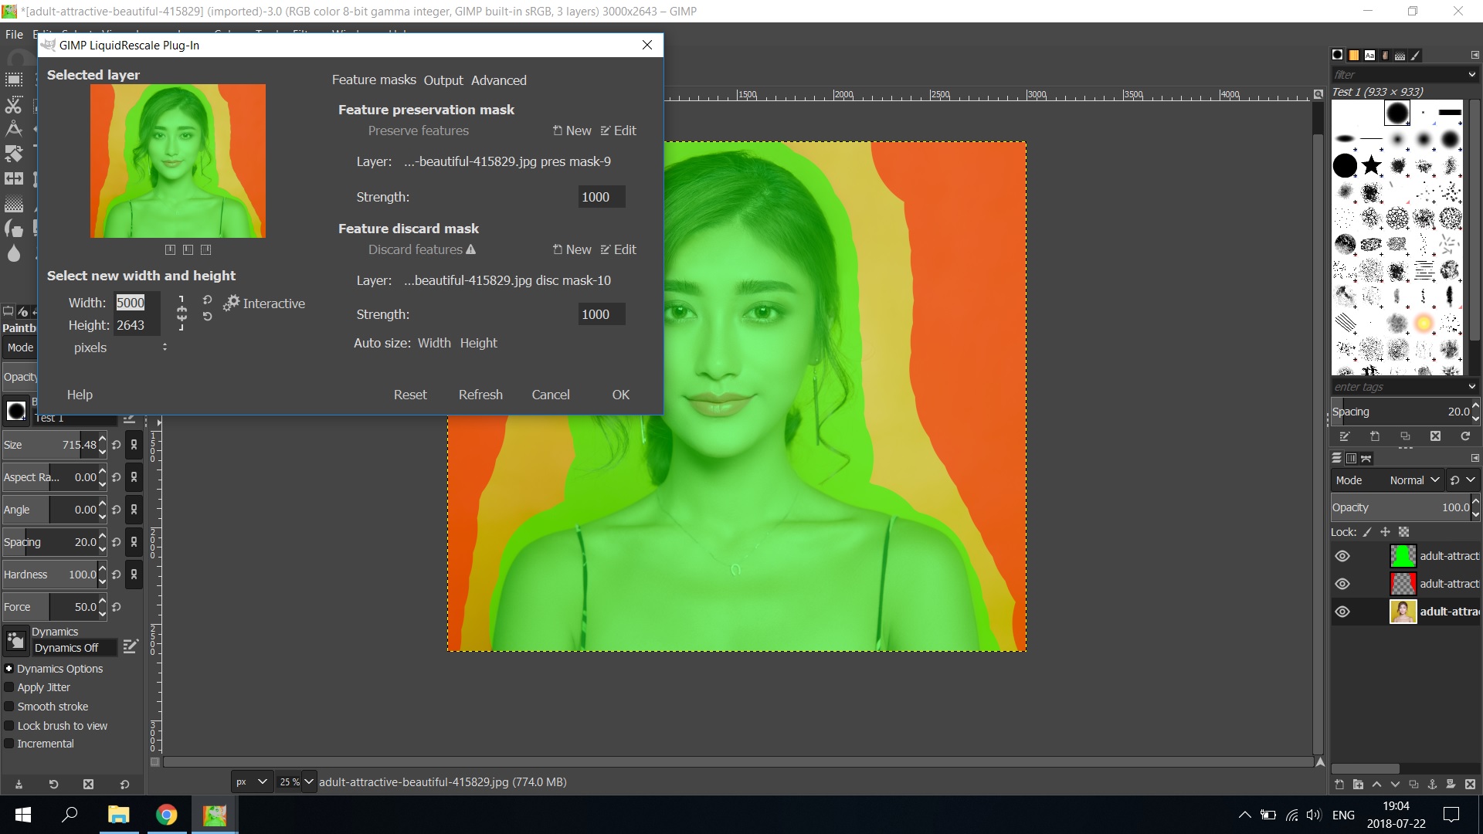Select the Ink tool

14,229
